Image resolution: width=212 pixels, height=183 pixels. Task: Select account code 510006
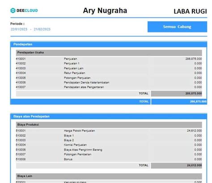[x=21, y=150]
